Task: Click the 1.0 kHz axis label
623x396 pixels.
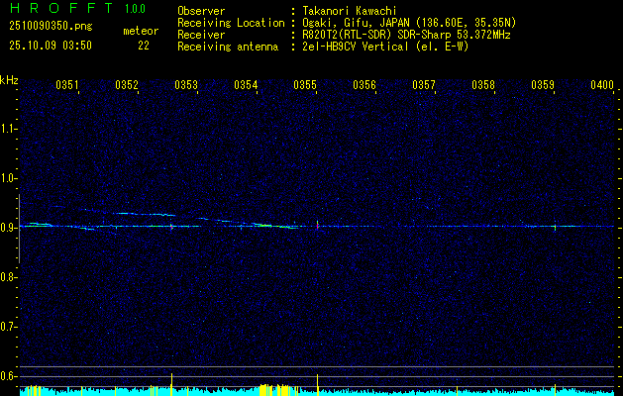Action: (7, 179)
